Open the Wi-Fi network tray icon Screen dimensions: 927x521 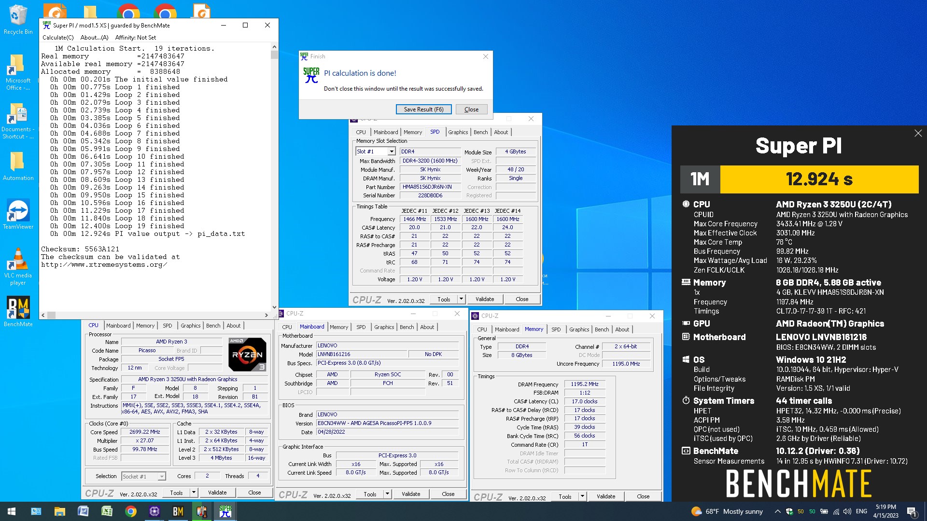[x=836, y=511]
